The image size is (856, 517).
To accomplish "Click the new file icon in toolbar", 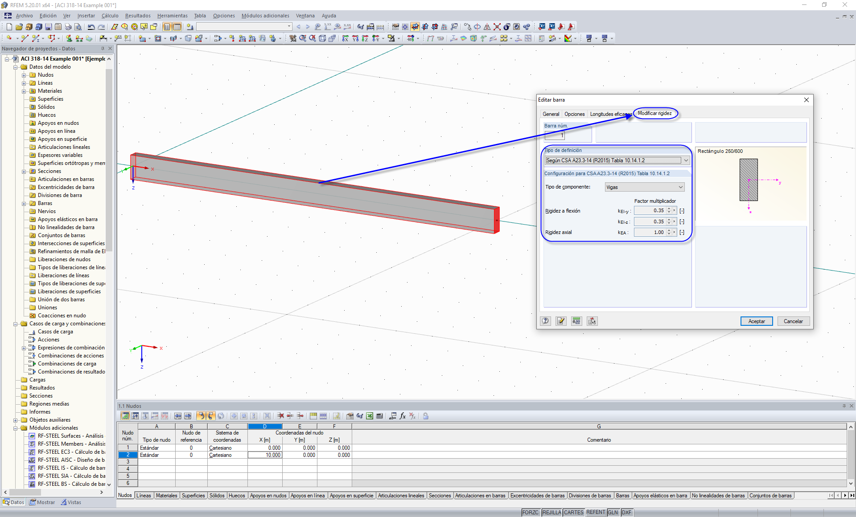I will click(x=9, y=27).
